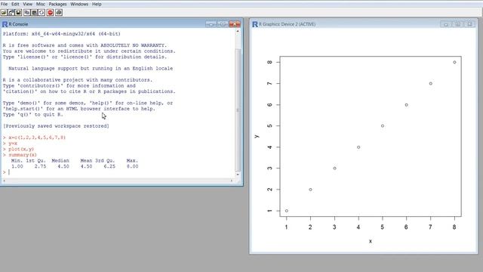
Task: Click x-axis tick label '5' in the plot
Action: (383, 227)
